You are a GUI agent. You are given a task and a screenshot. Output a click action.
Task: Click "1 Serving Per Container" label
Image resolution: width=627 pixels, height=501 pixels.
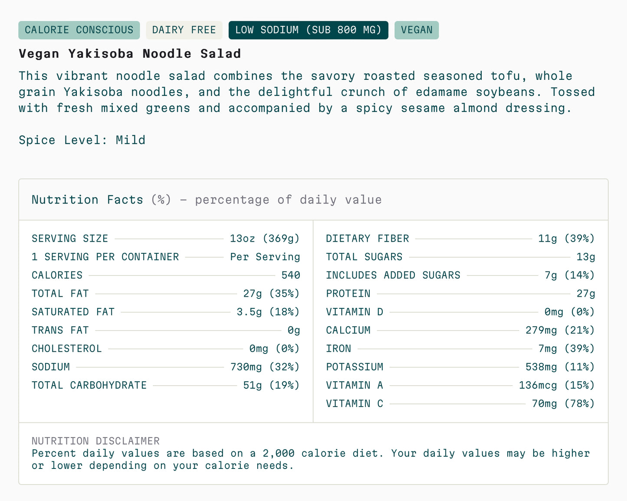click(x=105, y=257)
